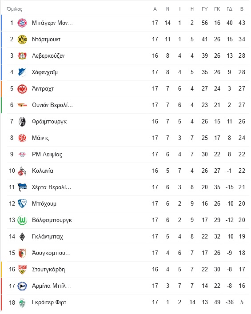Image resolution: width=251 pixels, height=314 pixels.
Task: Click the Union Berlin logo
Action: [x=22, y=105]
